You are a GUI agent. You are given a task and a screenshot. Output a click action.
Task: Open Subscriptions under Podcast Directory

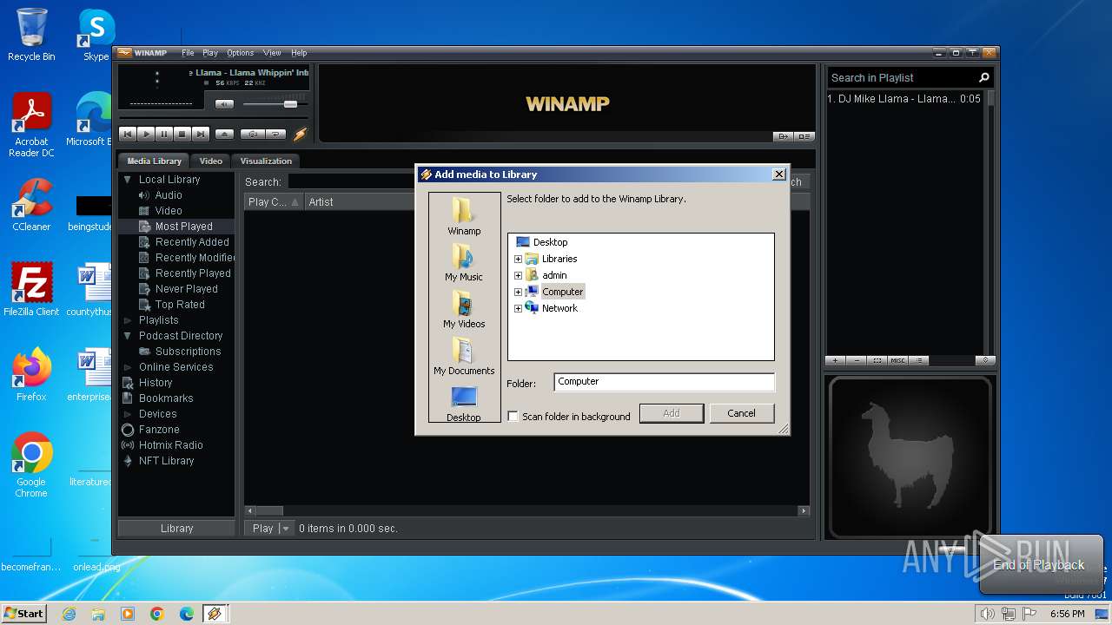188,352
